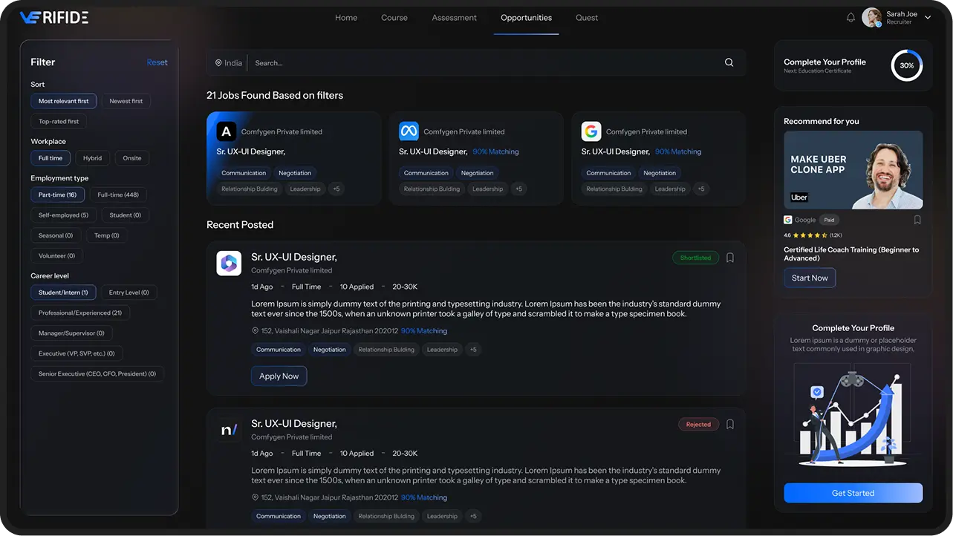Open the Course tab
953x536 pixels.
coord(394,18)
